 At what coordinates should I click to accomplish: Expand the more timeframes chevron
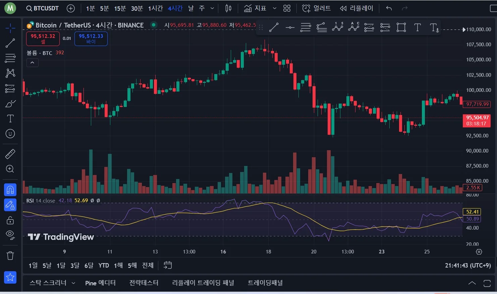[212, 8]
